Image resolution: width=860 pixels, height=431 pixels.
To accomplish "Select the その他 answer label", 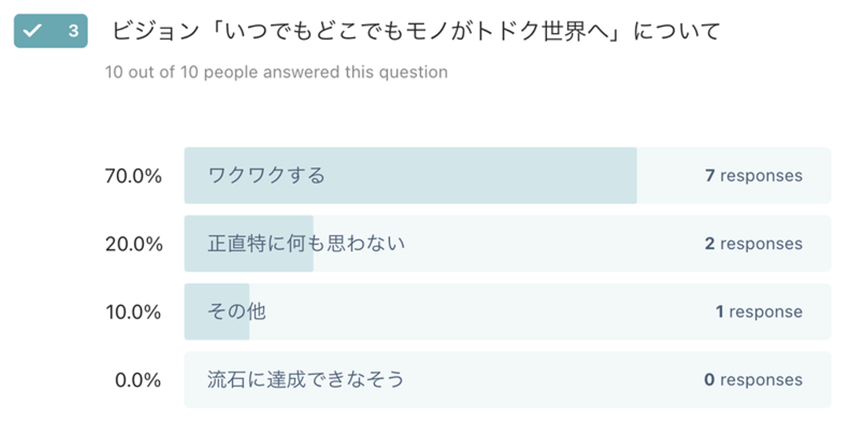I will [x=236, y=312].
